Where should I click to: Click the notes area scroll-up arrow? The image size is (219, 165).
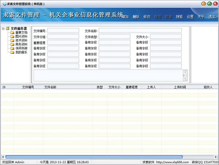coord(185,72)
